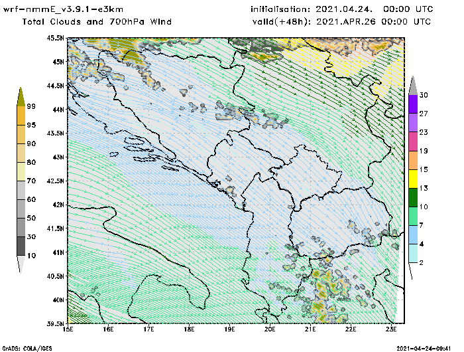Click the 23E longitude axis label
This screenshot has width=464, height=352.
coord(391,329)
